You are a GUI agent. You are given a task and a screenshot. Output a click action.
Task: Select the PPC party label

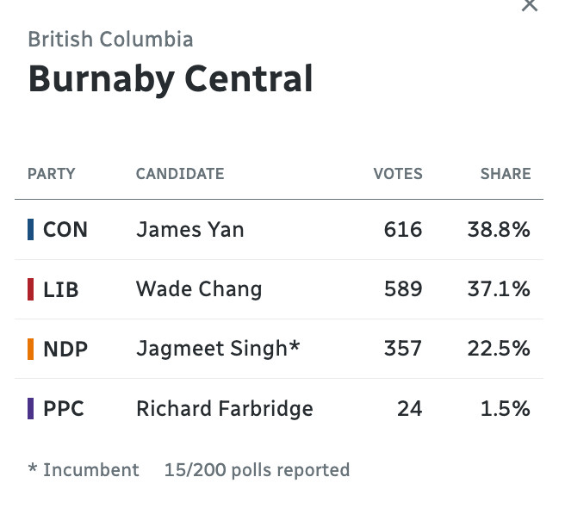pyautogui.click(x=64, y=409)
